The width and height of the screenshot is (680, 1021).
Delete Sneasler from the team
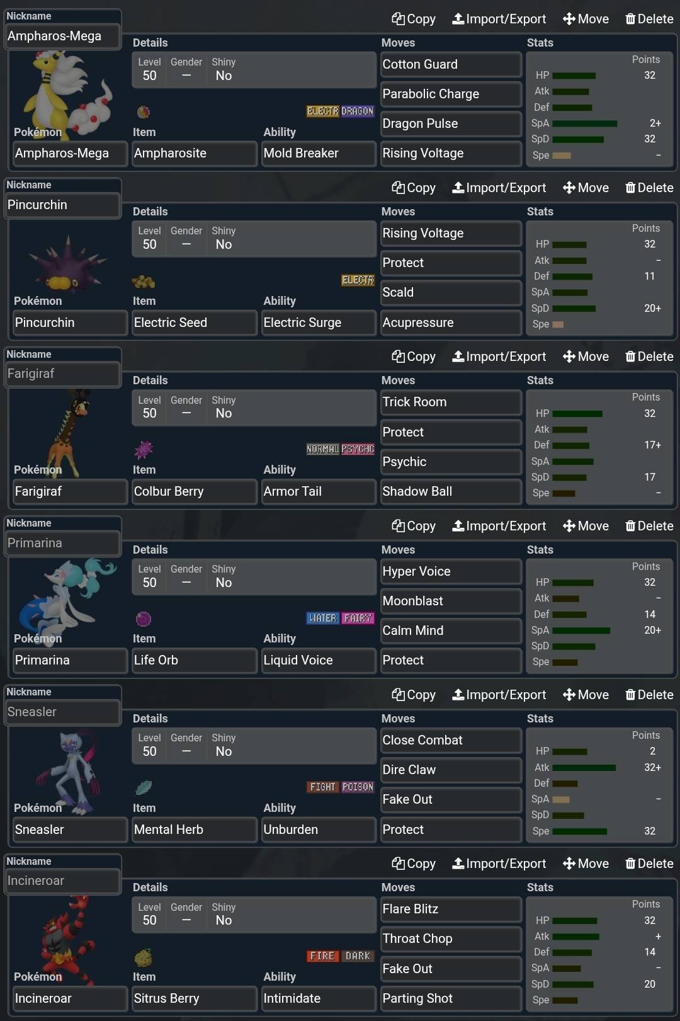coord(649,695)
